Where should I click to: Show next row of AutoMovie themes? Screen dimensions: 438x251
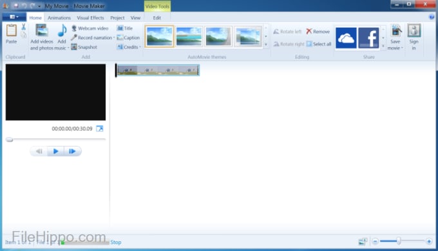pos(266,36)
